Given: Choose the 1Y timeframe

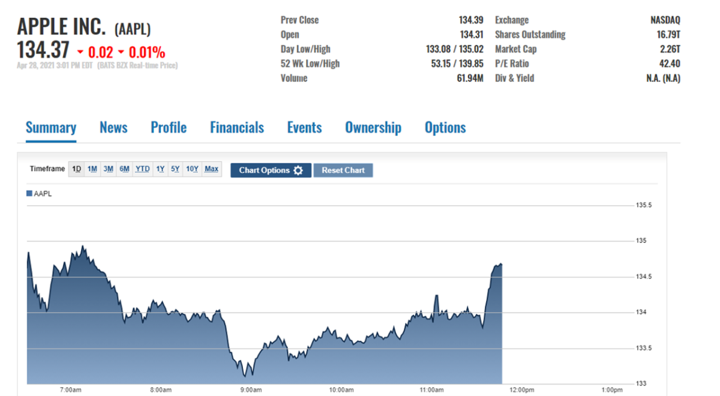Looking at the screenshot, I should (160, 169).
